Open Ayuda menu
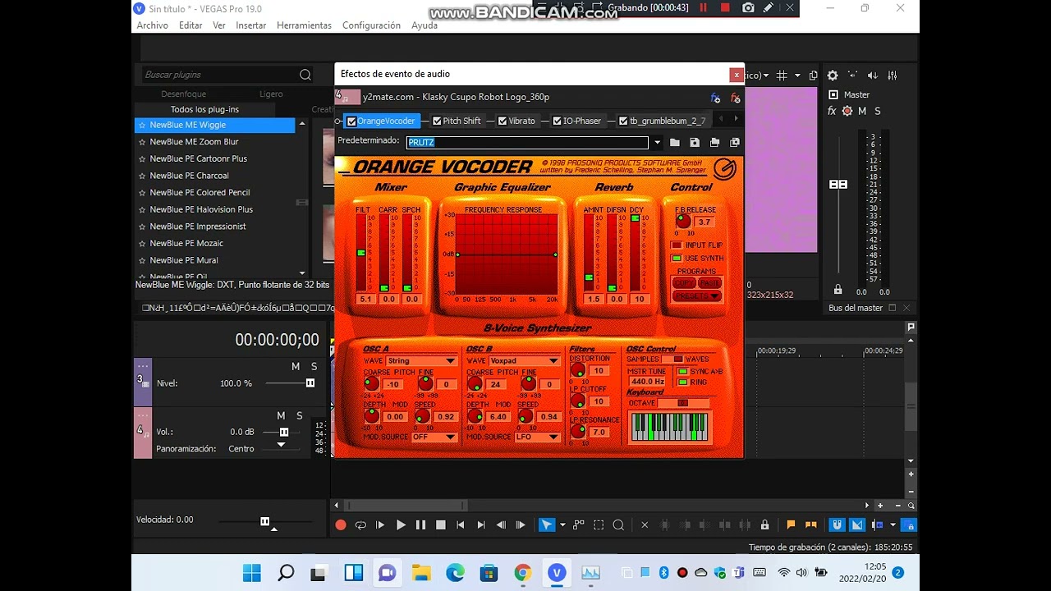1051x591 pixels. pyautogui.click(x=425, y=25)
